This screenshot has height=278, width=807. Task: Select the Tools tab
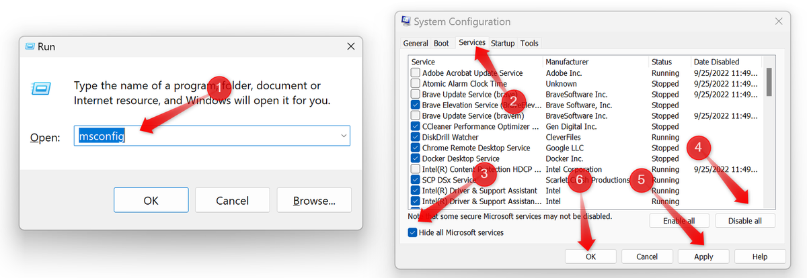529,44
